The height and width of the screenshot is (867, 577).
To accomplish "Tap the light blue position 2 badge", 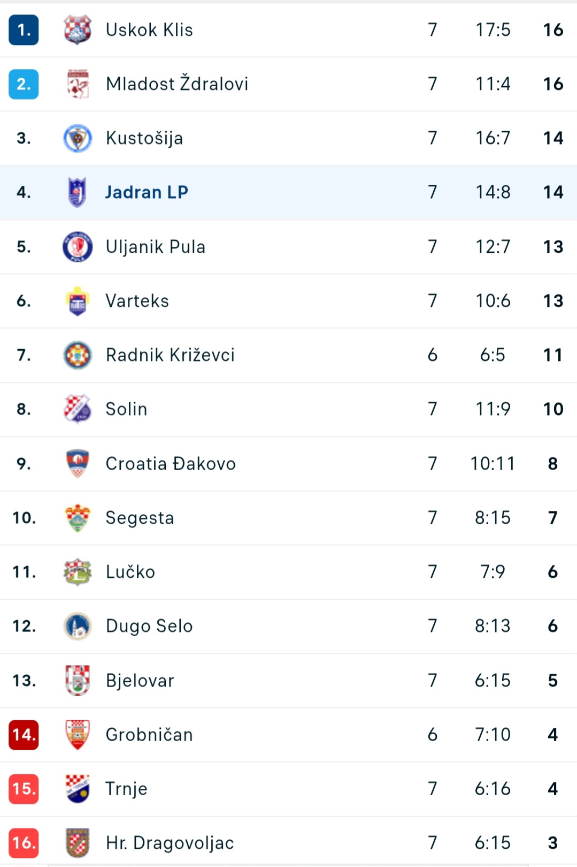I will click(x=24, y=84).
